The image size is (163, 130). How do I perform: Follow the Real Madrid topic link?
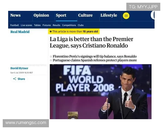[x=20, y=32]
